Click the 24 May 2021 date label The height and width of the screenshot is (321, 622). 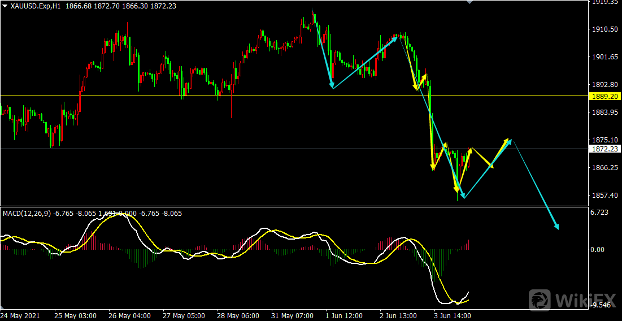tap(20, 315)
